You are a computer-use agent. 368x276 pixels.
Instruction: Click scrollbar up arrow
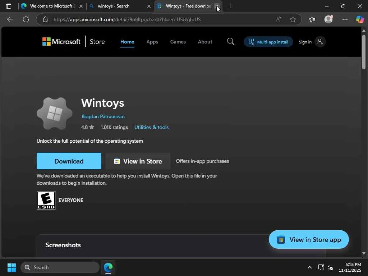click(x=364, y=31)
